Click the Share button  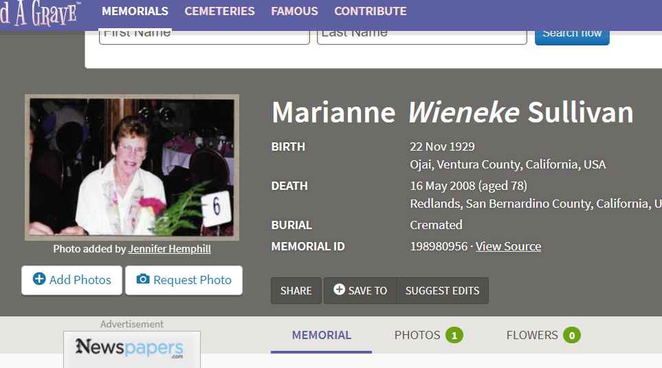coord(296,291)
